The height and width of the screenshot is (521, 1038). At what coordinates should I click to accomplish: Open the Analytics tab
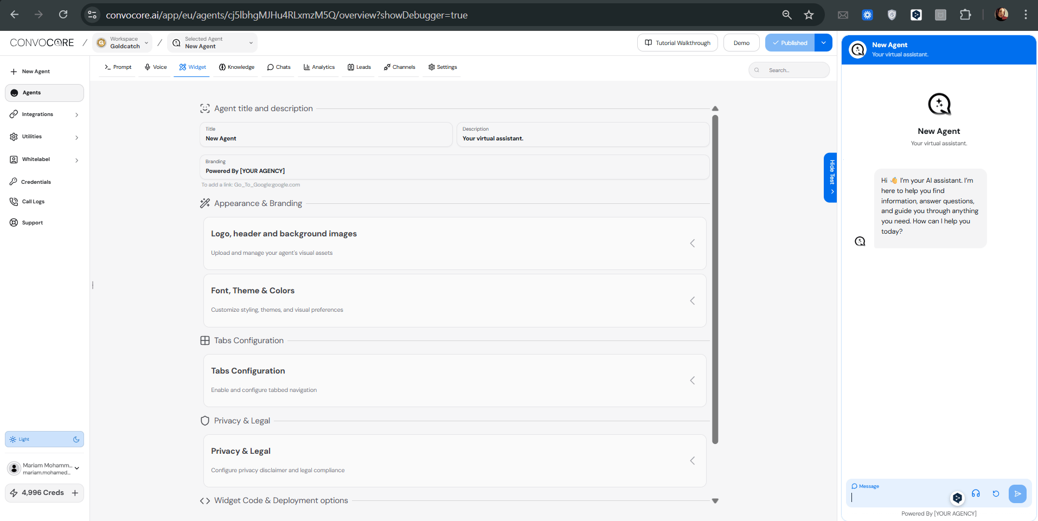point(319,67)
